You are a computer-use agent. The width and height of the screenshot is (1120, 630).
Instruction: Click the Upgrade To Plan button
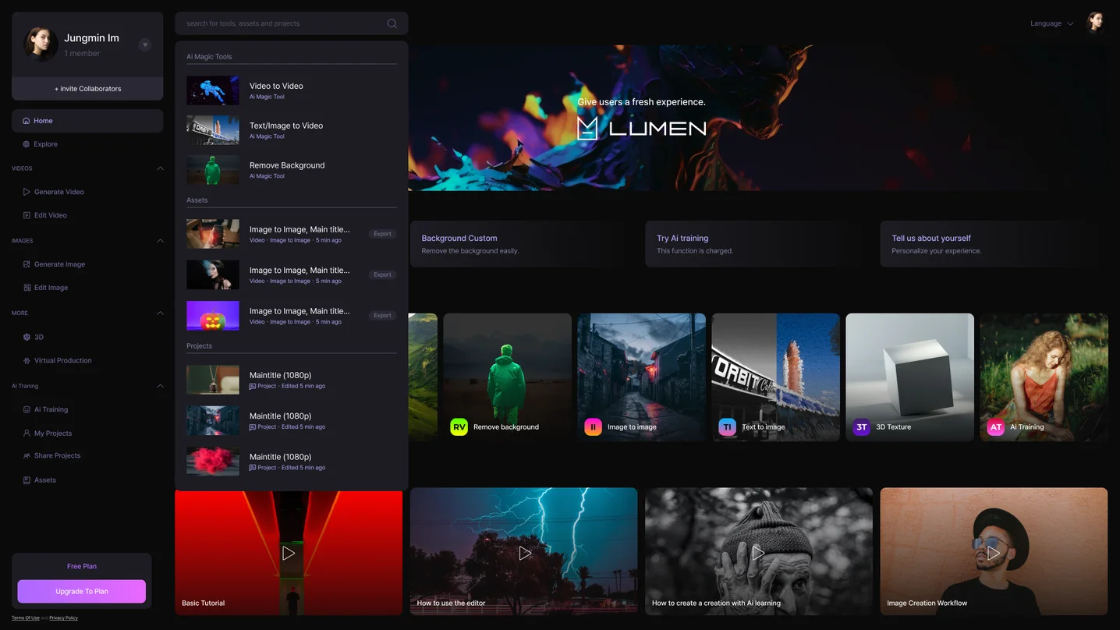81,591
